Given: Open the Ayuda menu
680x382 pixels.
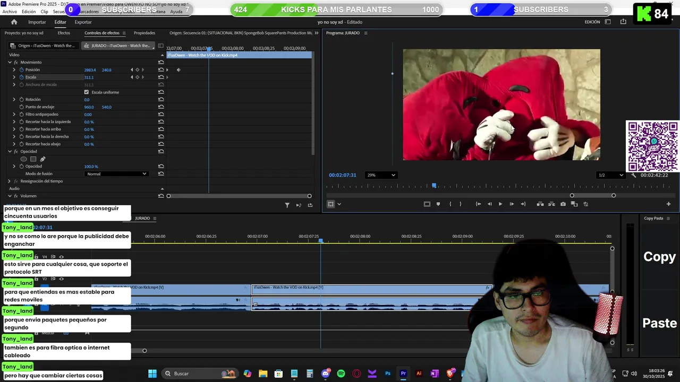Looking at the screenshot, I should pyautogui.click(x=176, y=11).
